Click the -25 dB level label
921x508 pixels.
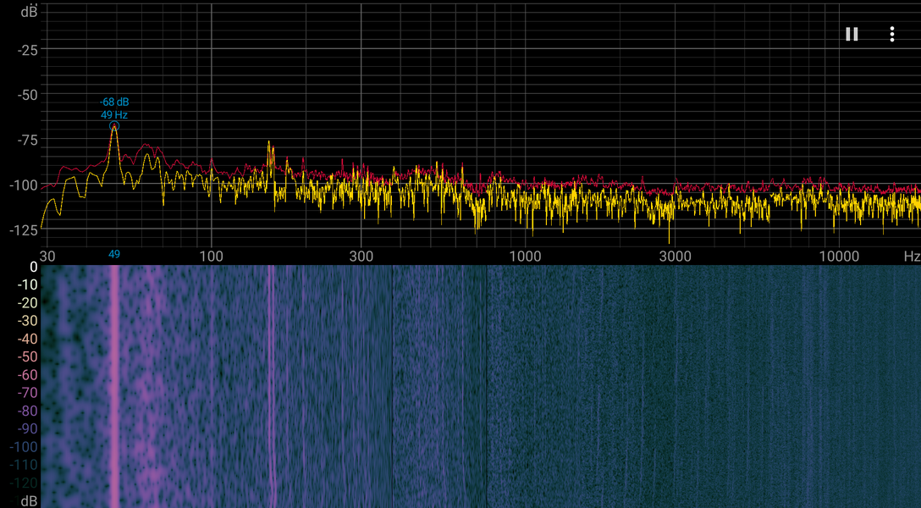pos(28,51)
